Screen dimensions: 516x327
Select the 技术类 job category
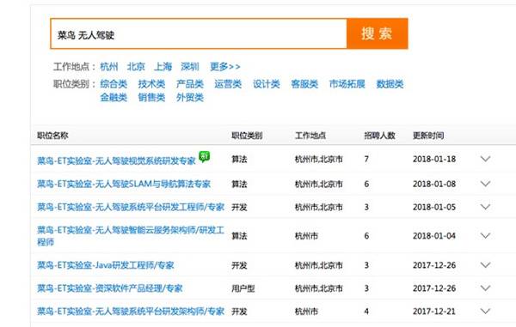pyautogui.click(x=151, y=84)
